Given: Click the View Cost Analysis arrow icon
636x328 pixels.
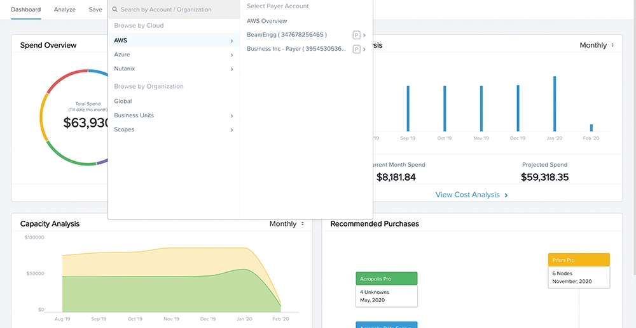Looking at the screenshot, I should (x=506, y=195).
